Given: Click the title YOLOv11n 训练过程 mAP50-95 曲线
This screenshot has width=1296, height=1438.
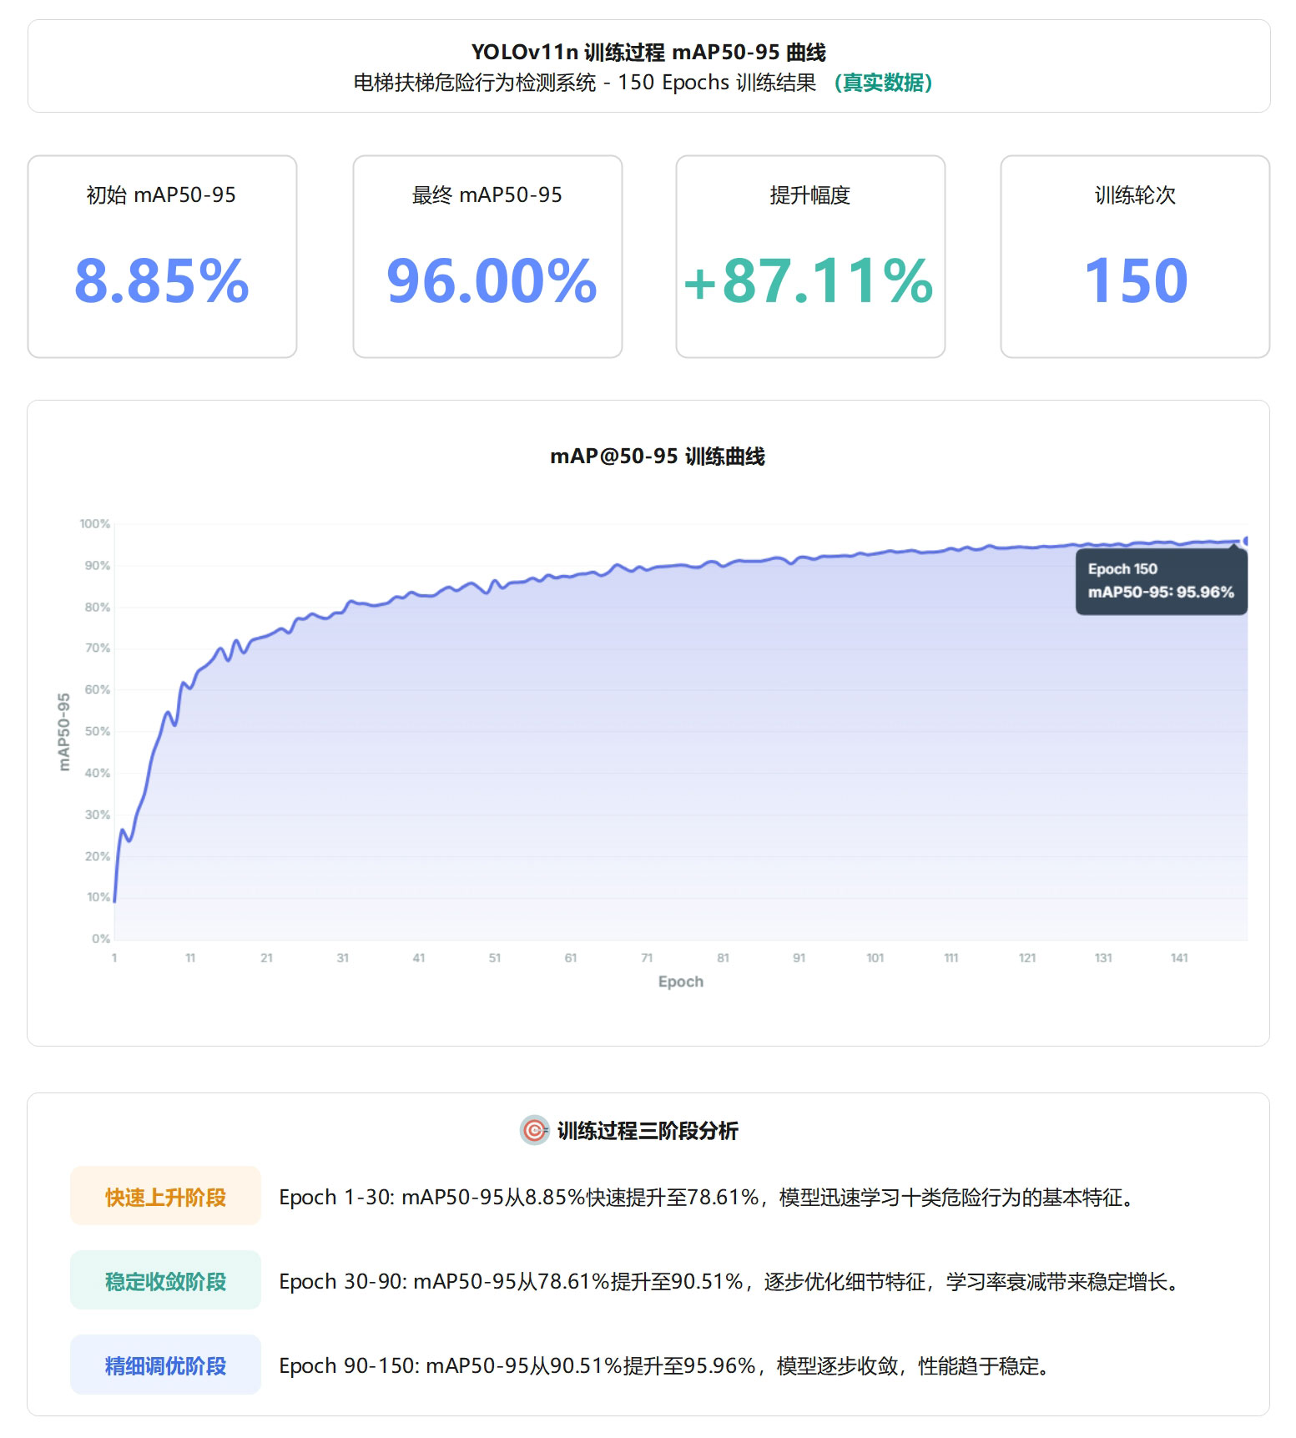Looking at the screenshot, I should point(648,53).
